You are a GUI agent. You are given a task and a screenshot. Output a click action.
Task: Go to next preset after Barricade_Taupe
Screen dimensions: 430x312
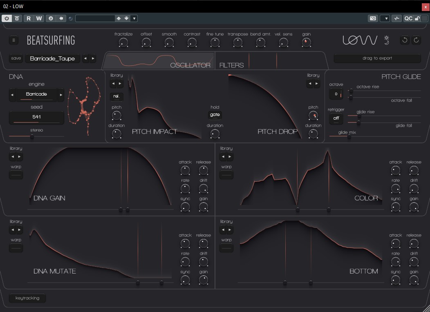point(93,58)
